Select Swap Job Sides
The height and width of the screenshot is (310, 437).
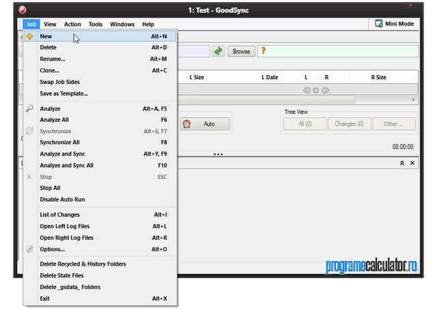click(x=100, y=82)
